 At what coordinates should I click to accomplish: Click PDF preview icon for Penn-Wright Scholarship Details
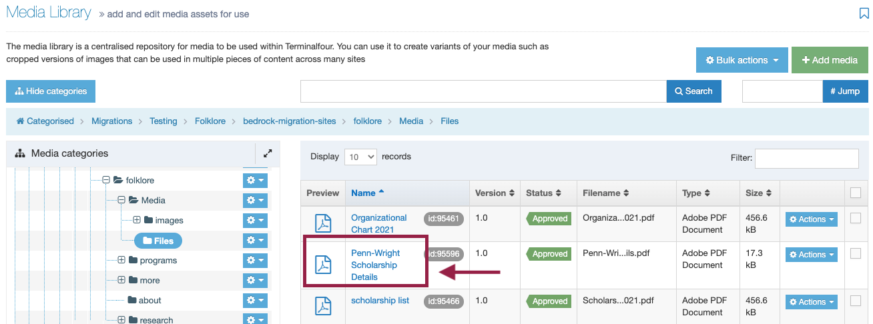click(x=323, y=265)
